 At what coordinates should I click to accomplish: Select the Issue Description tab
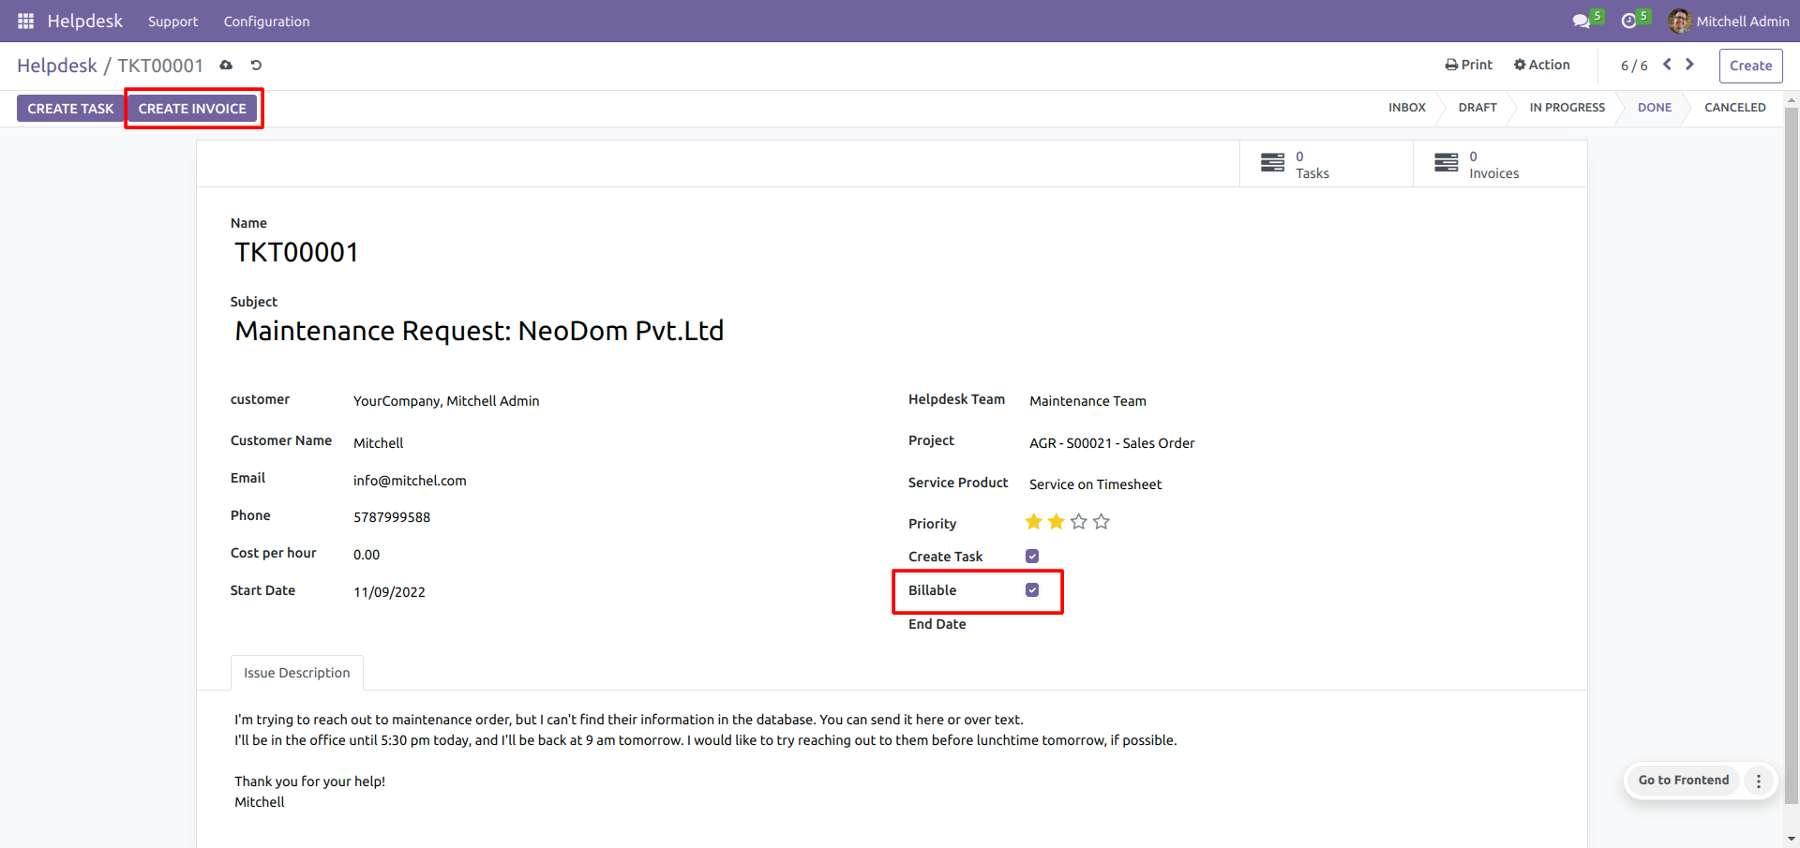pyautogui.click(x=297, y=673)
